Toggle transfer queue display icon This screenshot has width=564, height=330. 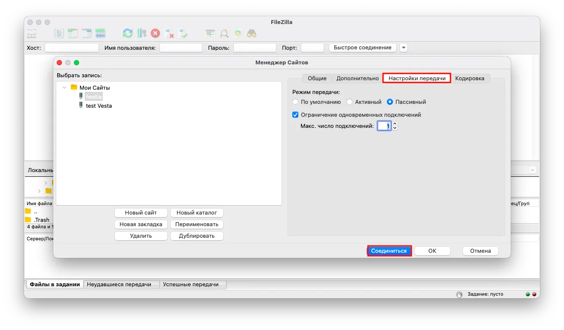pyautogui.click(x=101, y=33)
